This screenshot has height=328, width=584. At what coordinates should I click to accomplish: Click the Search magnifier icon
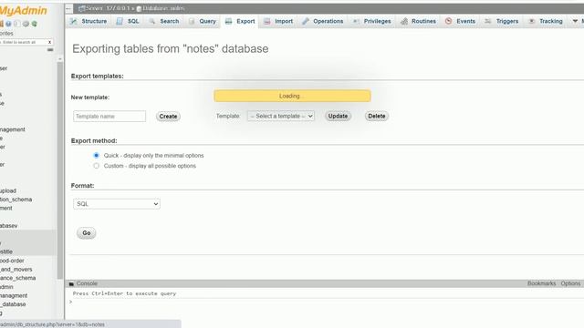coord(152,21)
